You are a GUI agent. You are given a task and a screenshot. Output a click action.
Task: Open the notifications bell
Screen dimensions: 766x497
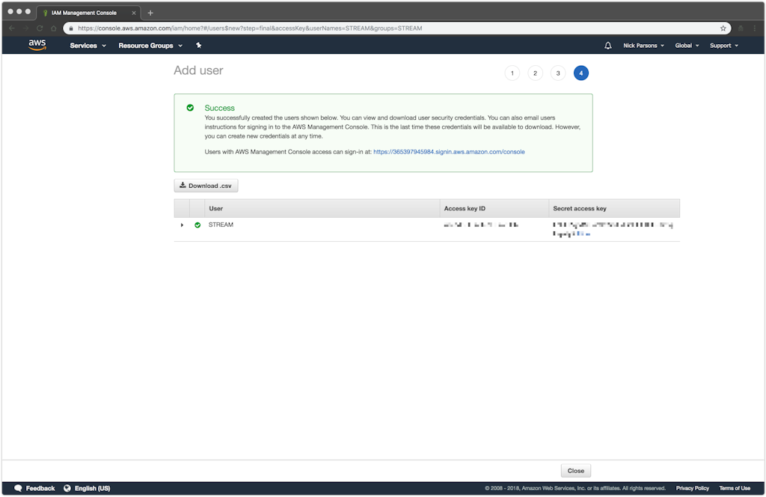pyautogui.click(x=608, y=46)
